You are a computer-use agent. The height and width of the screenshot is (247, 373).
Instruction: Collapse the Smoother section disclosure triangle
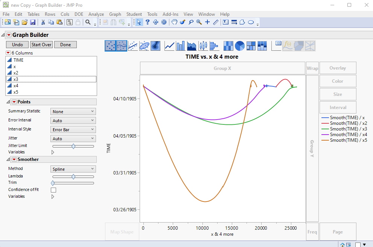[x=8, y=159]
